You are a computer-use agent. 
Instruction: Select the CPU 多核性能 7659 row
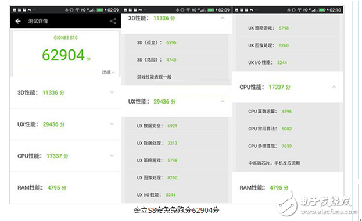tap(288, 146)
